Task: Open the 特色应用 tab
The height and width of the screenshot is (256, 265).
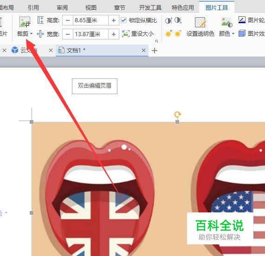Action: [x=183, y=7]
